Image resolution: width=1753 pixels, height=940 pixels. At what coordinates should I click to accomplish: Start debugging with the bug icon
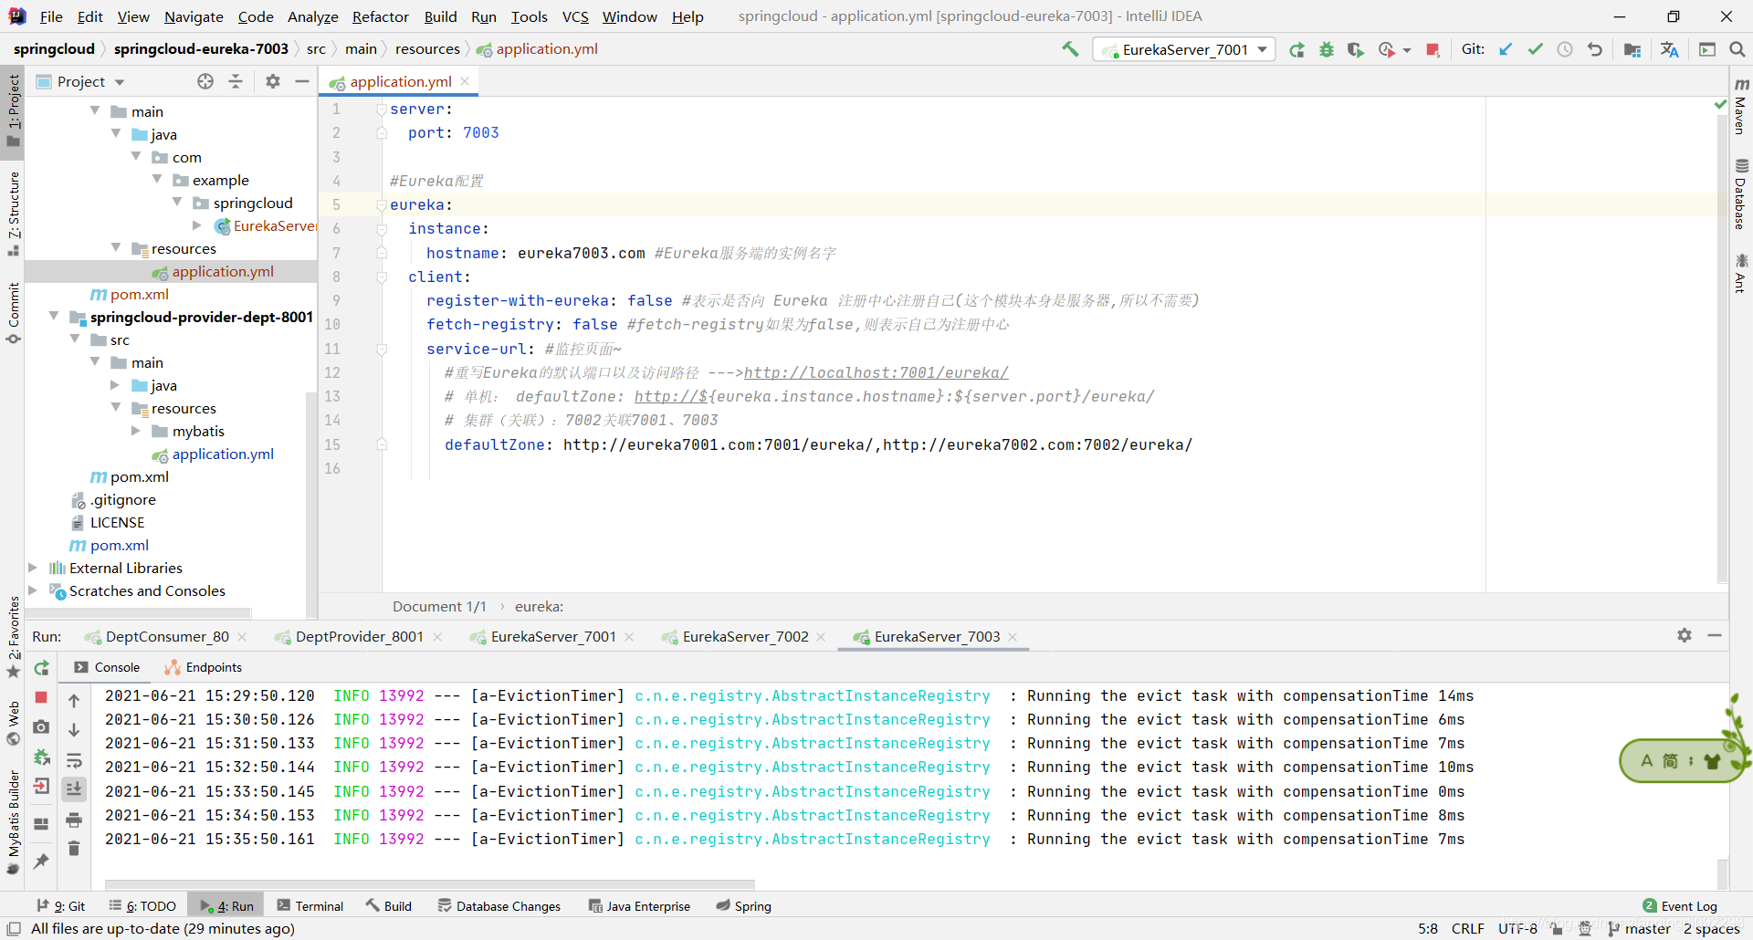[x=1327, y=49]
